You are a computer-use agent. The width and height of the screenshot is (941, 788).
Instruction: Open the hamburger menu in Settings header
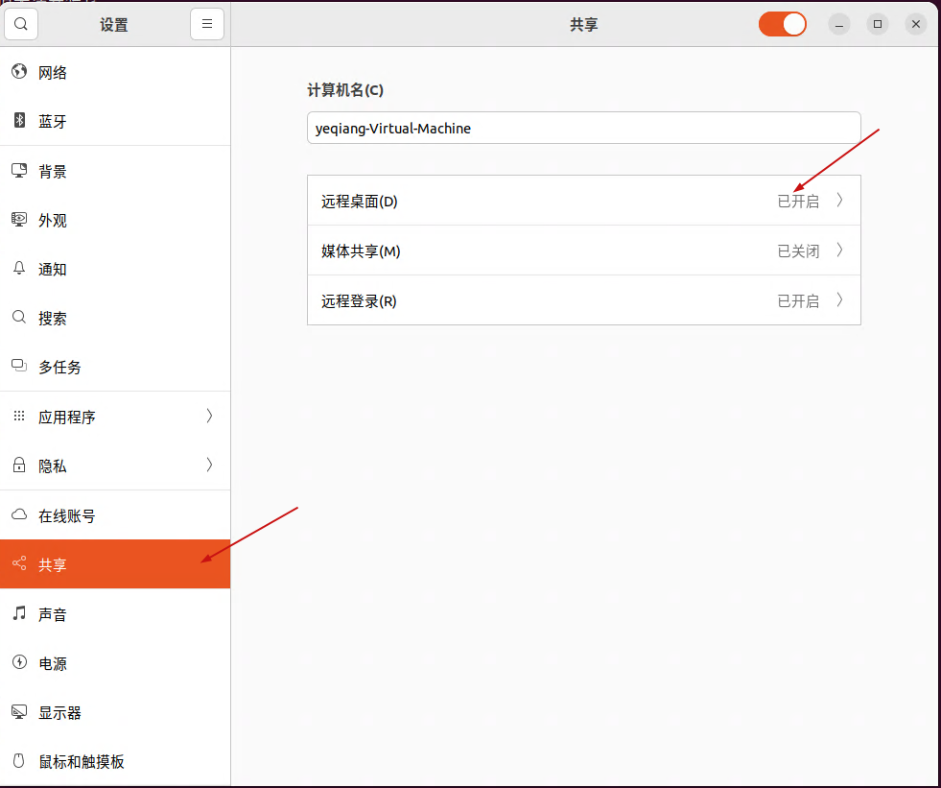207,24
